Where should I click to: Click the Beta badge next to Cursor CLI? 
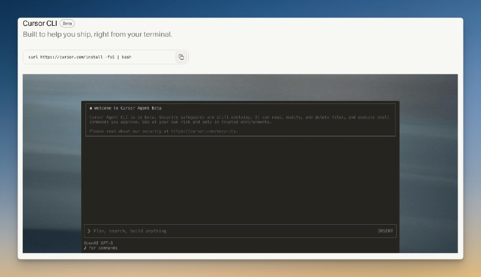(67, 23)
